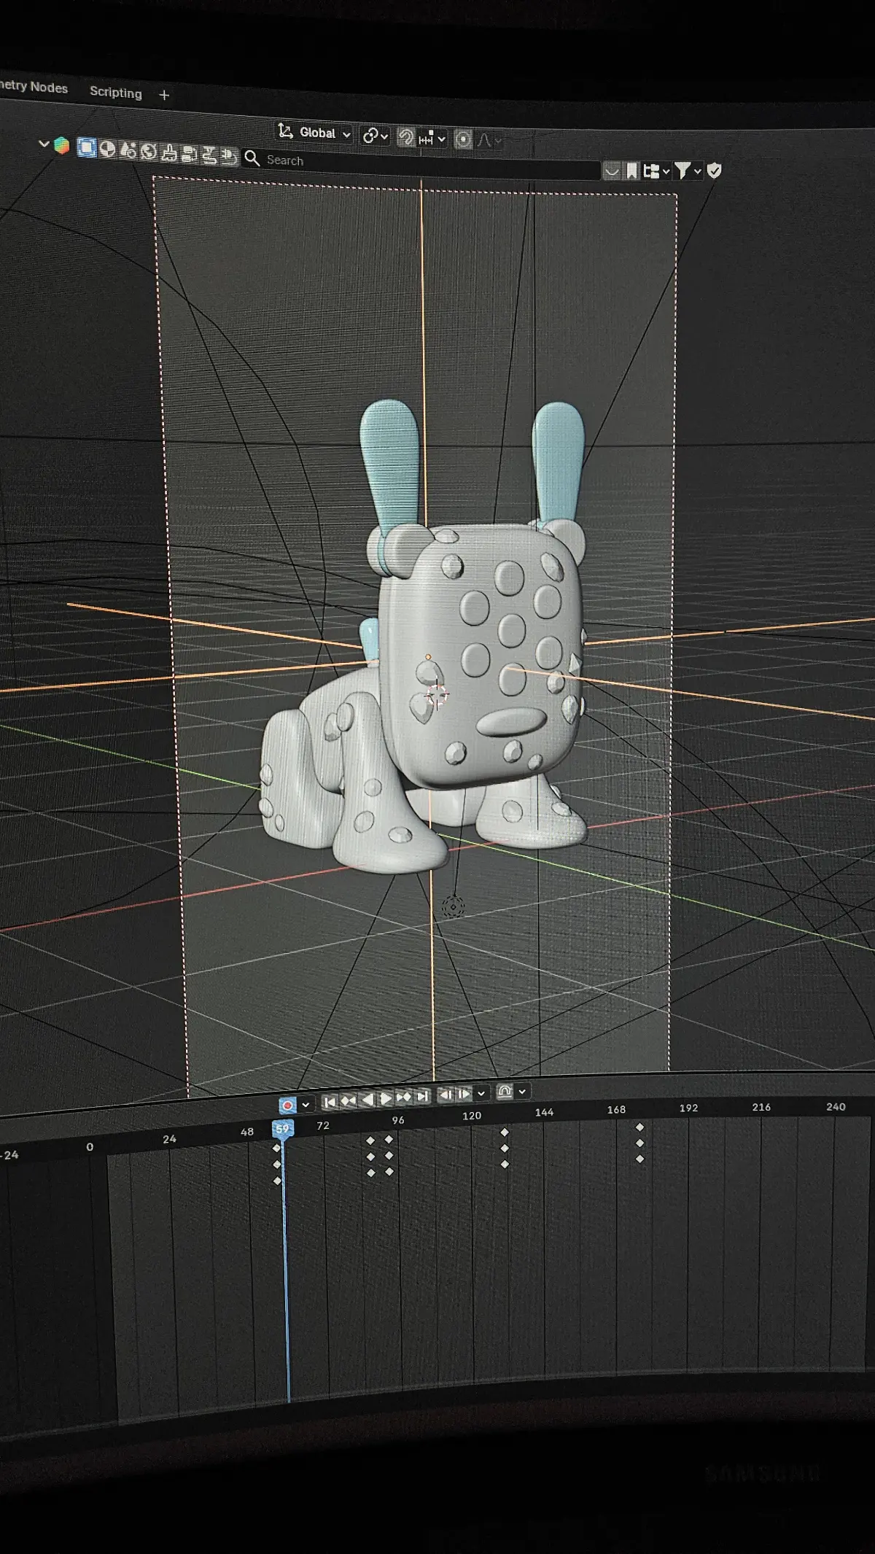
Task: Jump to the last frame of the animation
Action: click(x=423, y=1097)
